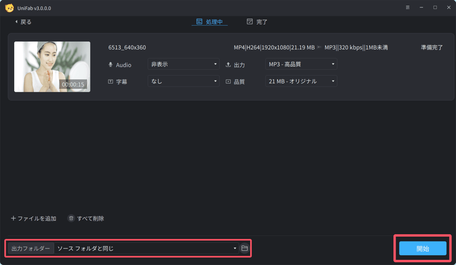Open the hamburger menu in title bar
This screenshot has height=265, width=456.
coord(408,7)
